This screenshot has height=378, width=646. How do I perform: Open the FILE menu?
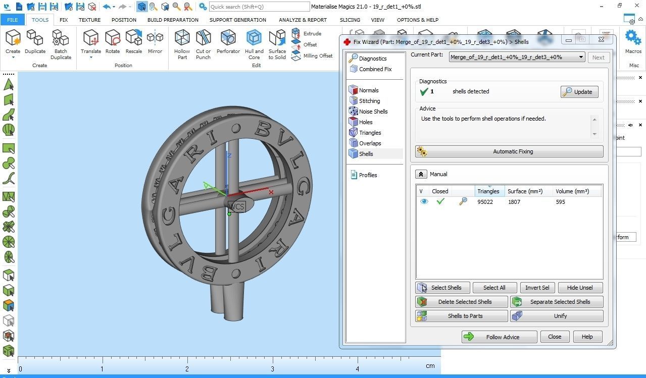click(13, 20)
